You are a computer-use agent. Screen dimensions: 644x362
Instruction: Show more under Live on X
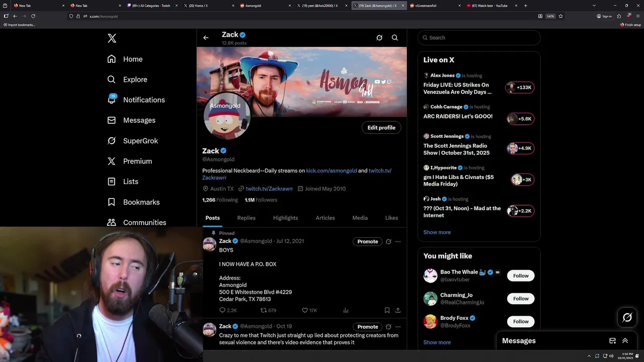(x=437, y=232)
